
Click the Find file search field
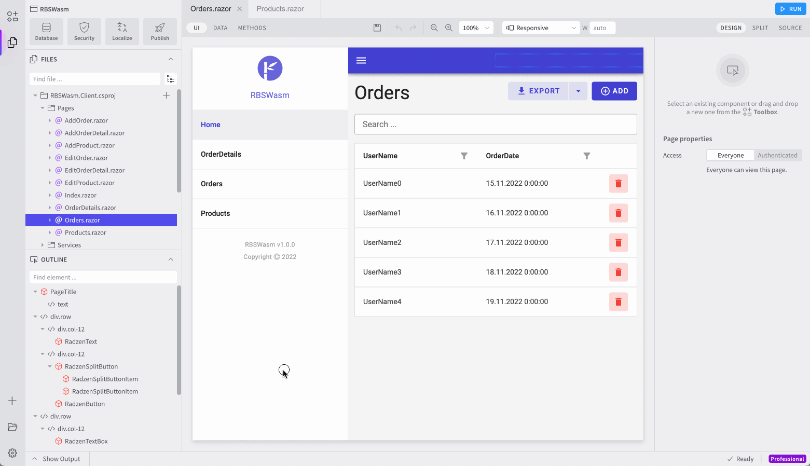pos(95,79)
